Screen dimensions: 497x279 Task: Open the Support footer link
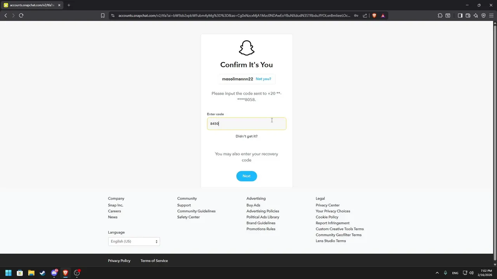184,205
